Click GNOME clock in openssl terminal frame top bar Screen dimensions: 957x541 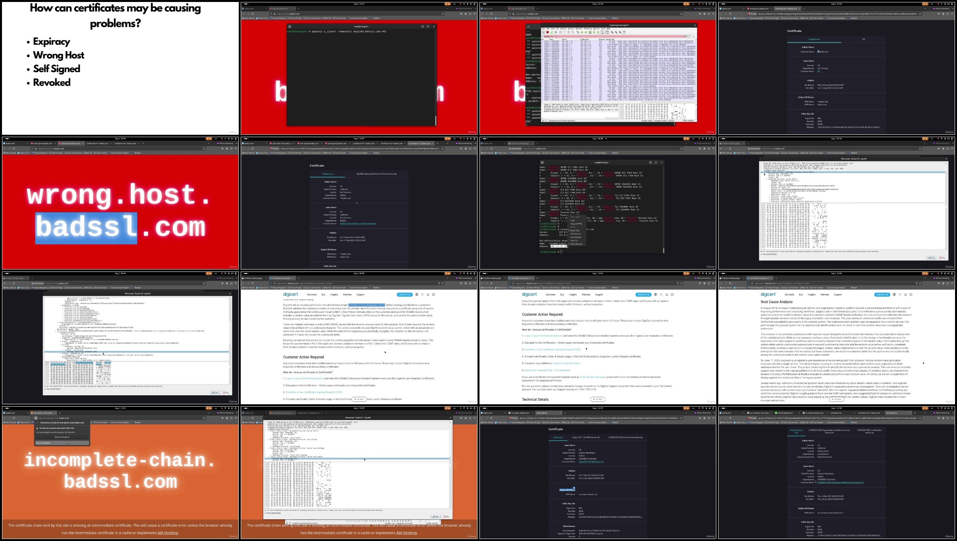pyautogui.click(x=359, y=4)
